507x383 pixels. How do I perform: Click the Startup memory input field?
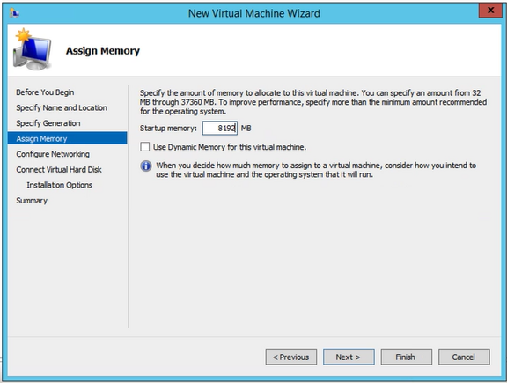[x=220, y=128]
